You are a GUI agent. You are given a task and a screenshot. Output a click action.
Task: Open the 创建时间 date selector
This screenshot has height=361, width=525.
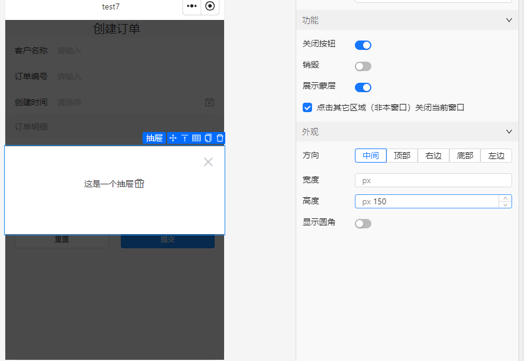(x=136, y=102)
